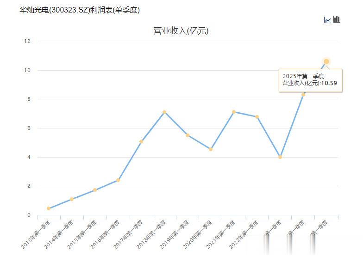Click the y-axis label 8
The image size is (363, 256).
(29, 99)
